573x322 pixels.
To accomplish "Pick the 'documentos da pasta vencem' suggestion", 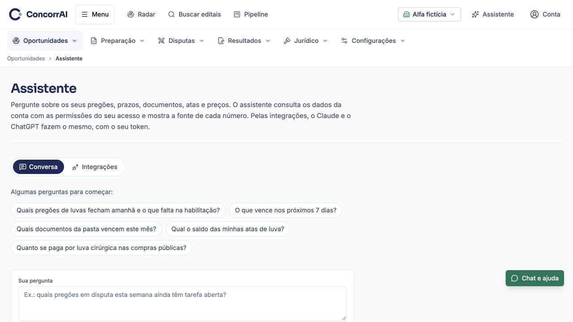I will coord(86,229).
